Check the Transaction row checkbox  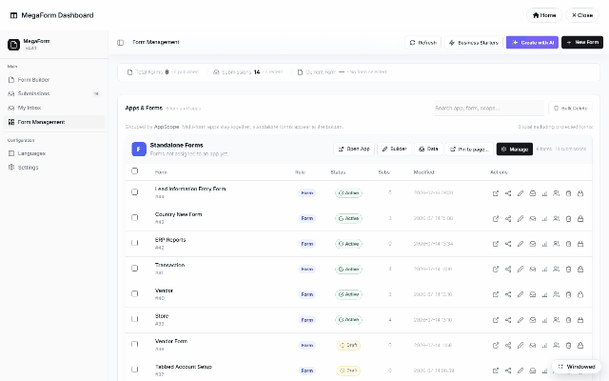[135, 269]
